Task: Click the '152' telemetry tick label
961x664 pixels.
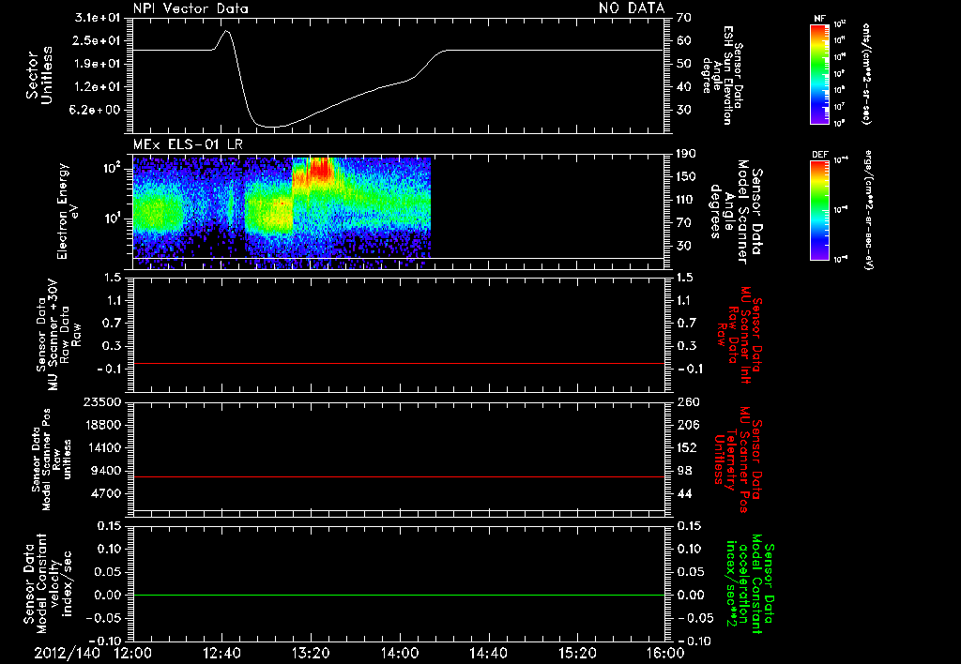Action: tap(686, 447)
